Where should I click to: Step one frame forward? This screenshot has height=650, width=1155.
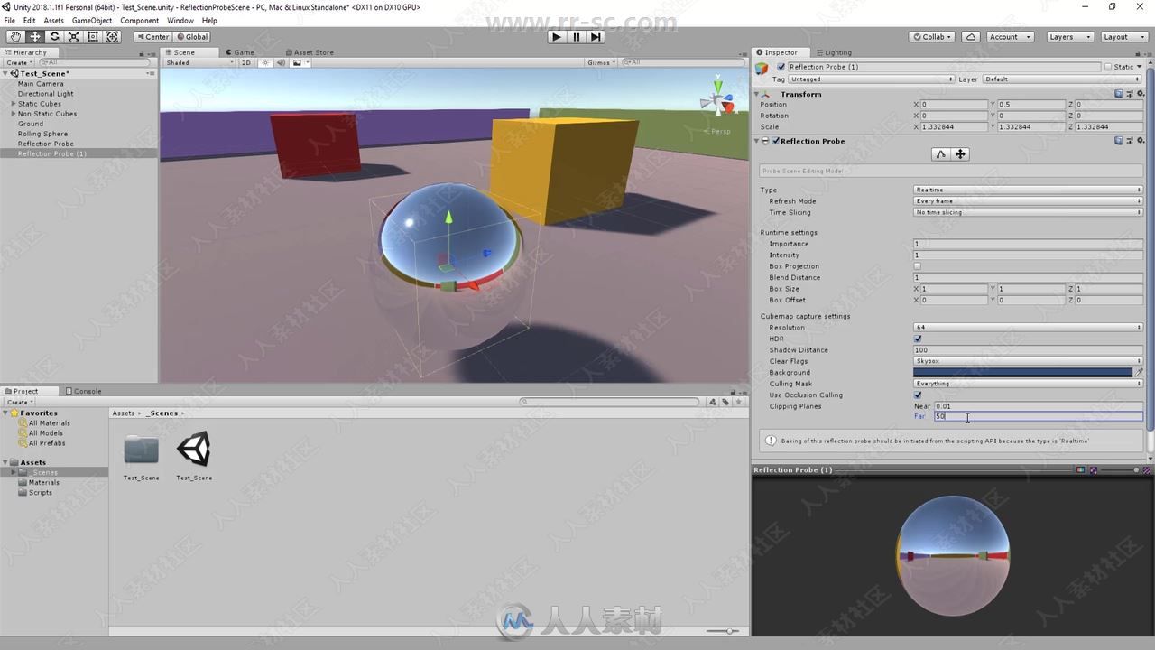coord(596,37)
